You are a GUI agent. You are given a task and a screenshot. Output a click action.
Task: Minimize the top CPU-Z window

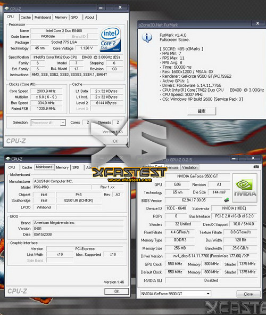click(101, 7)
